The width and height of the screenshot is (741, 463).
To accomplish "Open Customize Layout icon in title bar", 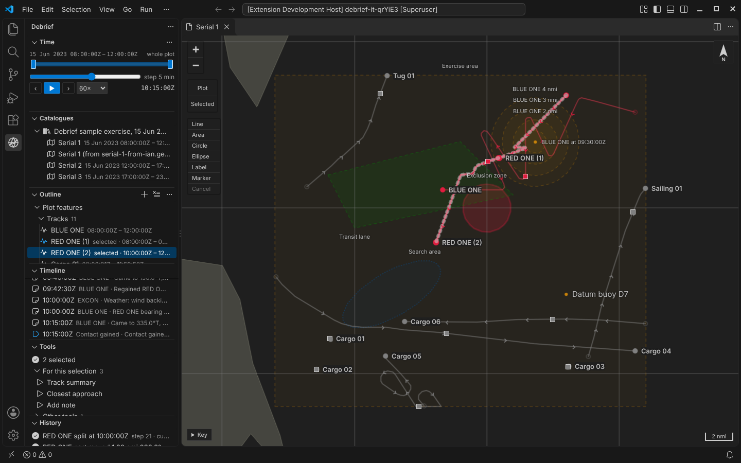I will point(644,9).
